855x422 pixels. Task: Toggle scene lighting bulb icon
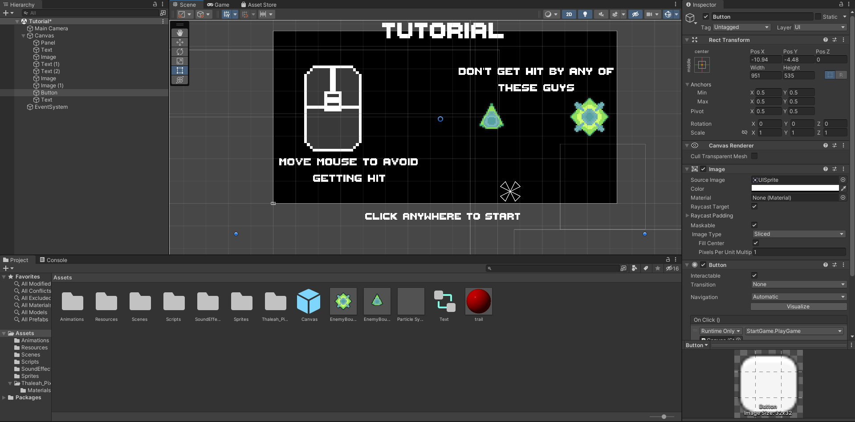[585, 14]
